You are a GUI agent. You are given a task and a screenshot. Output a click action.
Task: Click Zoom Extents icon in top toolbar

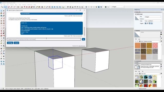(x=49, y=7)
